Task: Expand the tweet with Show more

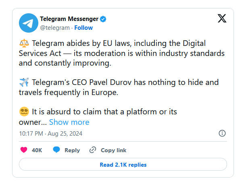Action: tap(69, 122)
